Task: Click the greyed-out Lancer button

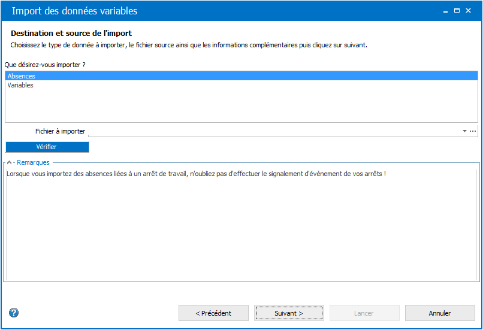Action: [364, 313]
